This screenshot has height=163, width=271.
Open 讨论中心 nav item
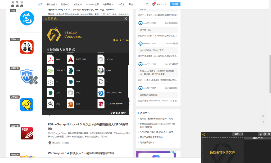click(65, 4)
